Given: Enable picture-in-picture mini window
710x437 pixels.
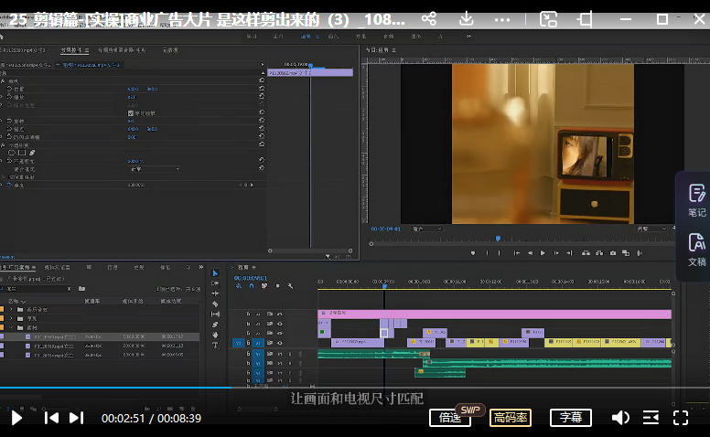Looking at the screenshot, I should click(549, 19).
